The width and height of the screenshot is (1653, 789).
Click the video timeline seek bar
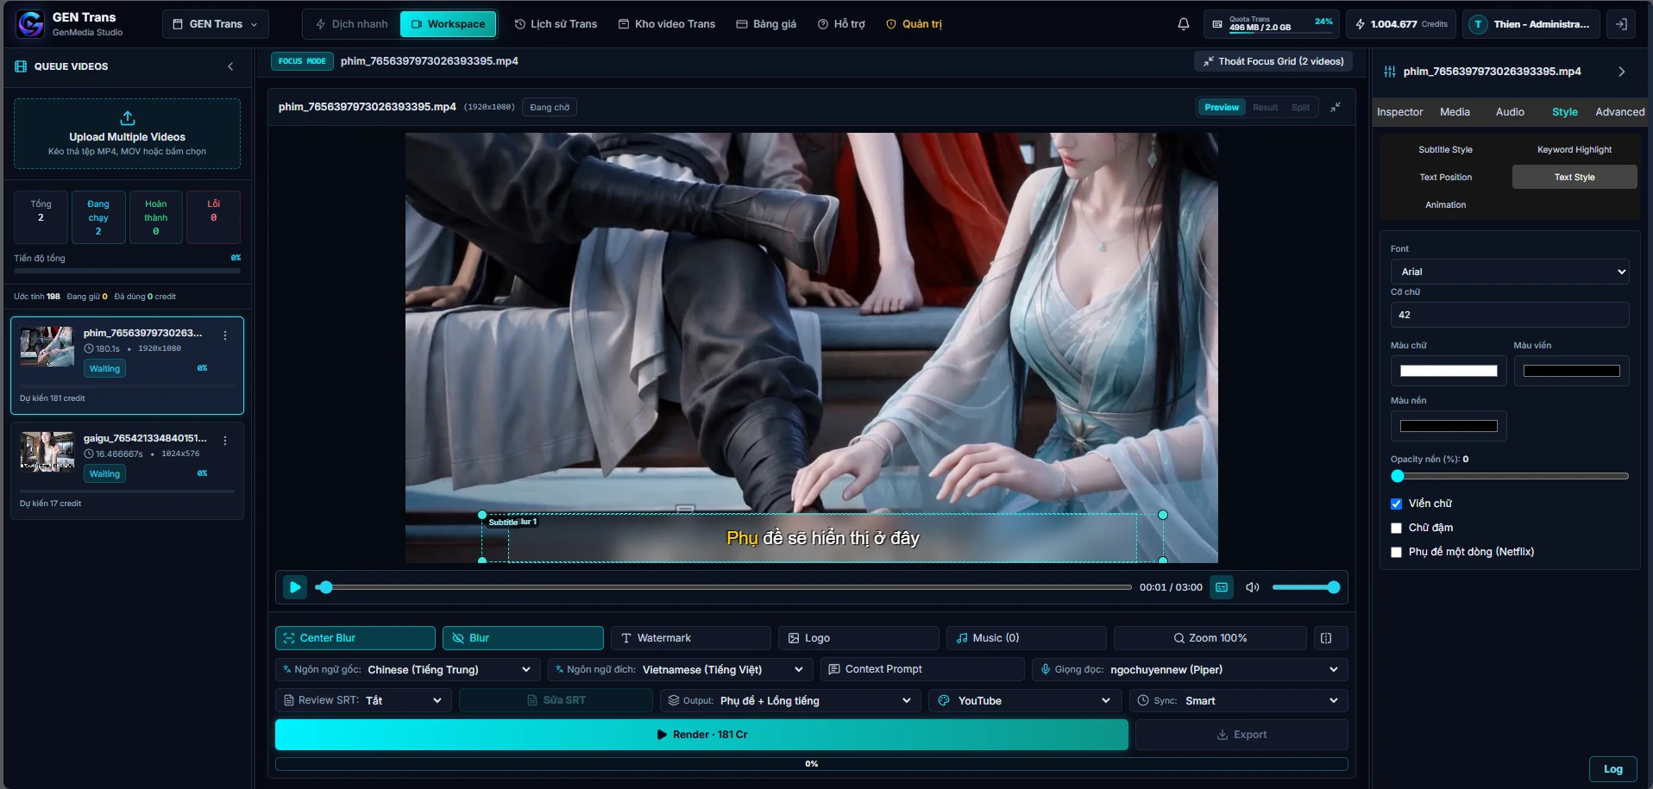point(725,587)
